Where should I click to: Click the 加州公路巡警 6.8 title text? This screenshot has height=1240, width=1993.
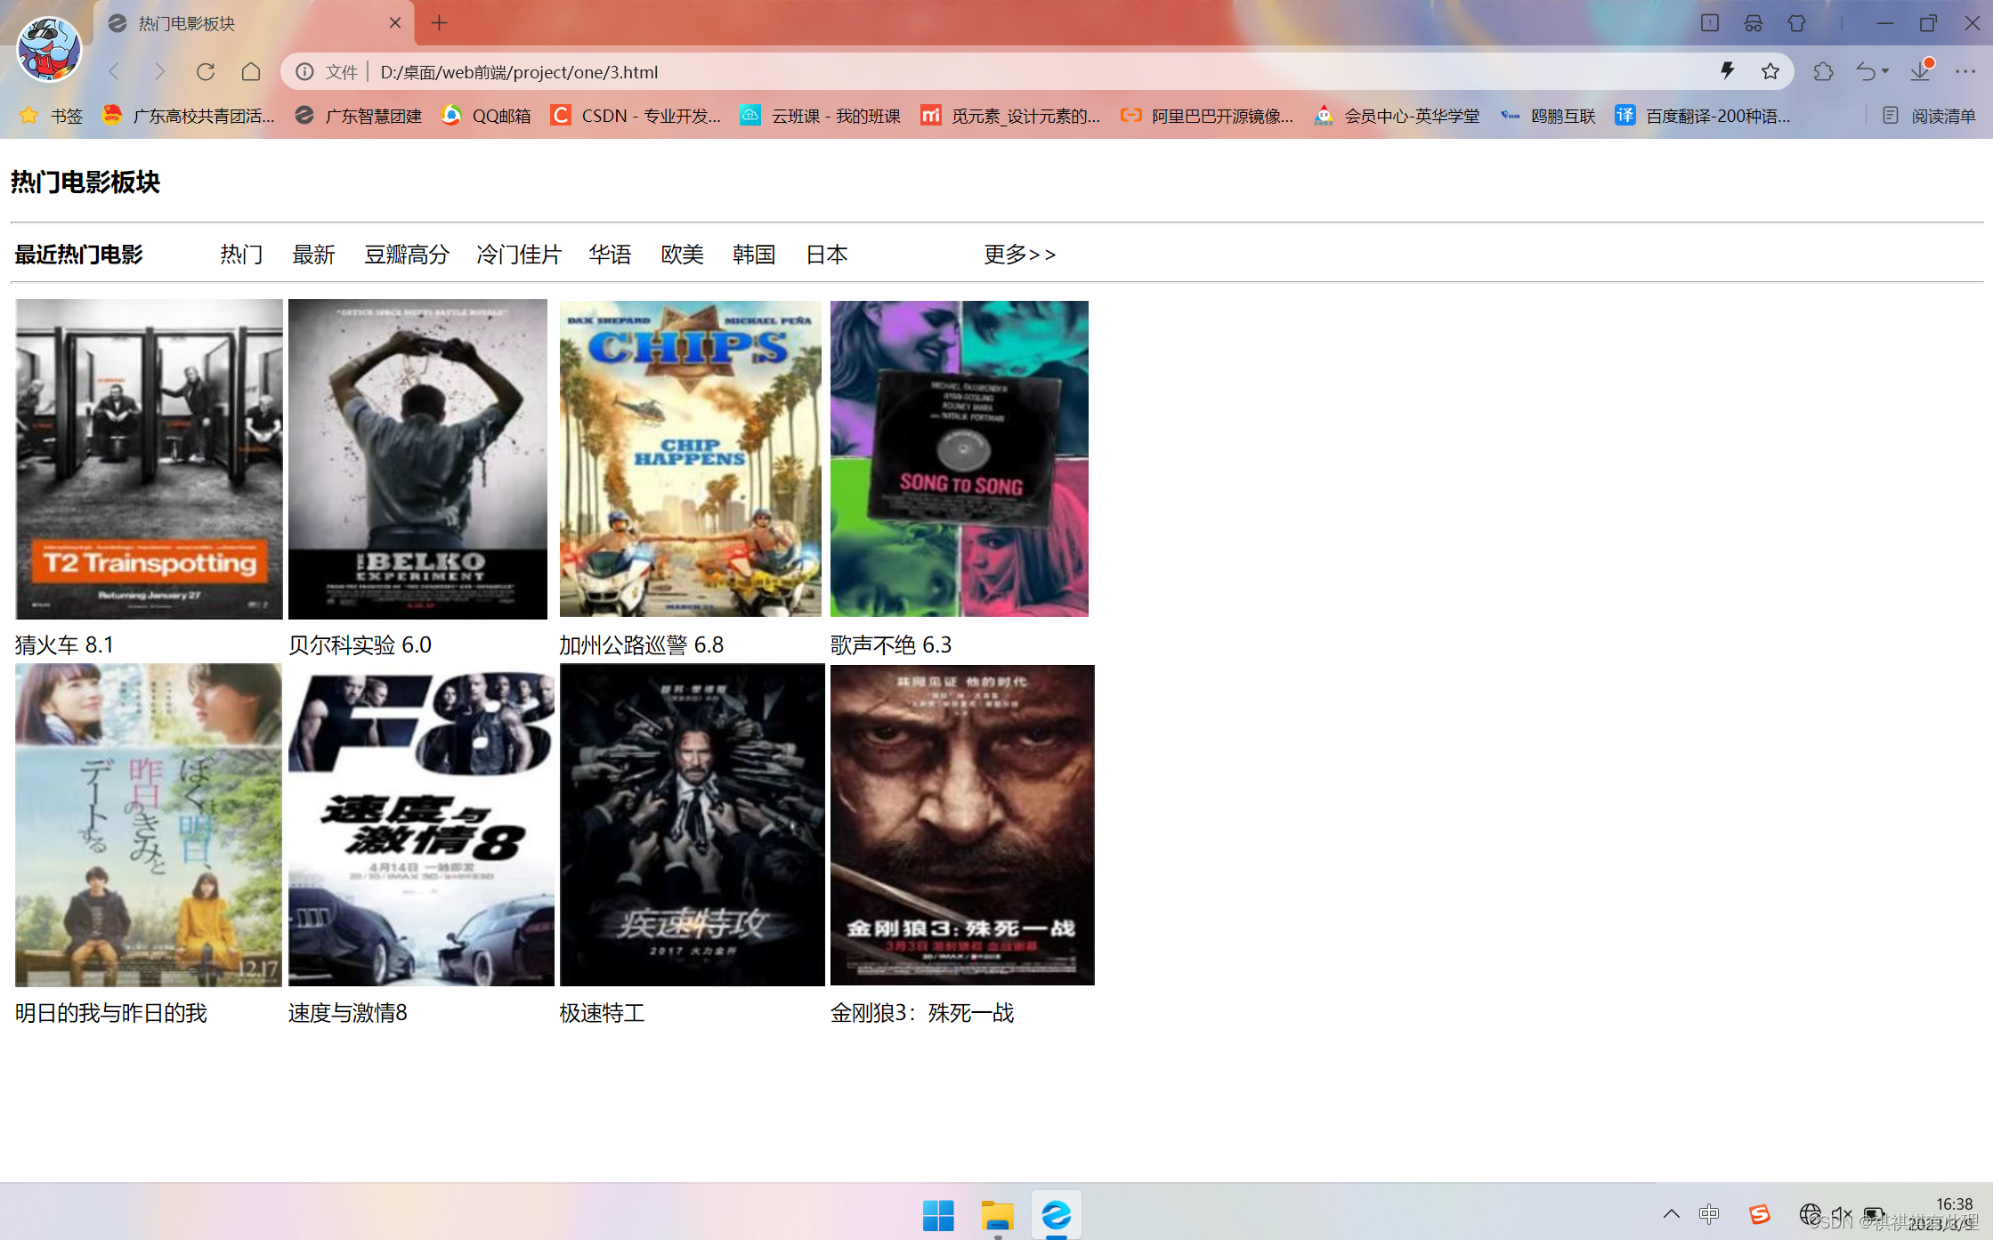point(641,644)
